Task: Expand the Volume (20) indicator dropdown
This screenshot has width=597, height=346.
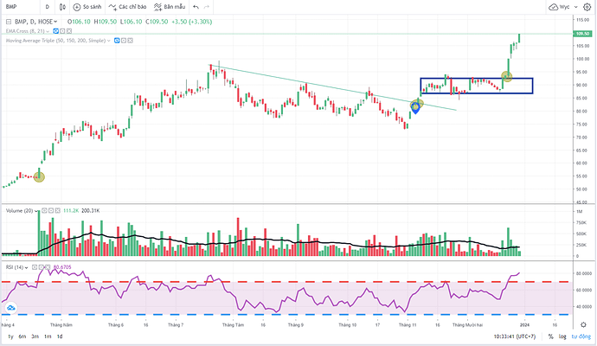Action: (36, 211)
